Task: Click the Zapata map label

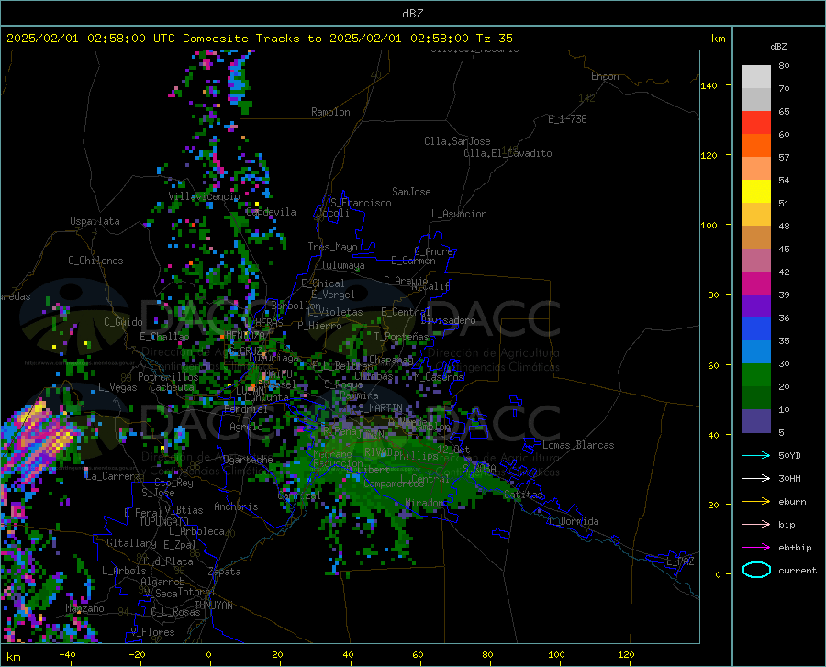Action: tap(225, 572)
